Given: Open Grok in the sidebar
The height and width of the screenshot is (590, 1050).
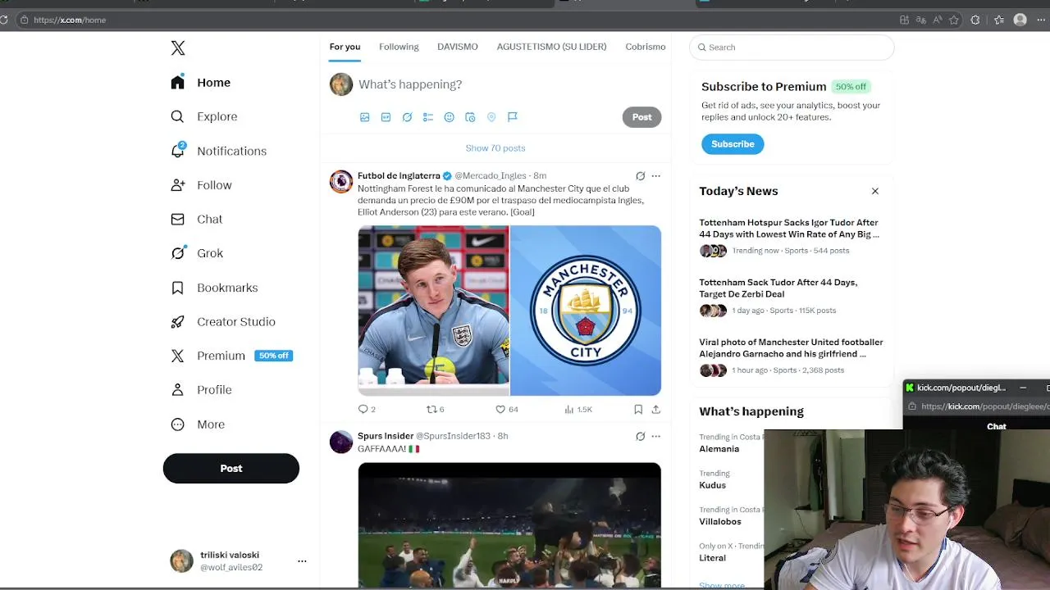Looking at the screenshot, I should click(197, 253).
